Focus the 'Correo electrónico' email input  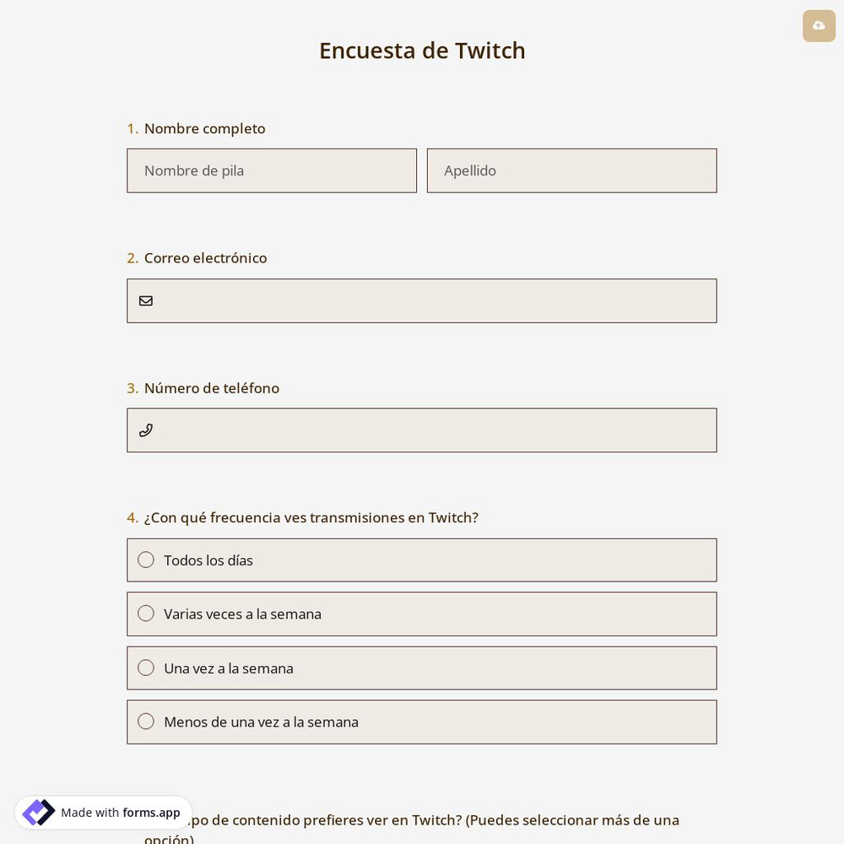[422, 300]
